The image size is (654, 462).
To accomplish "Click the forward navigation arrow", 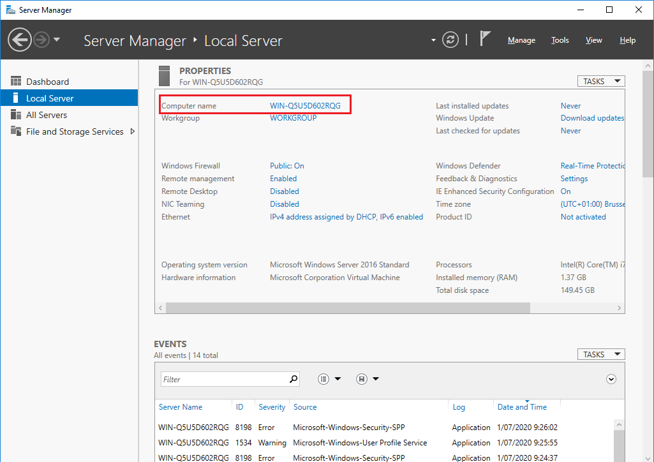I will (x=41, y=40).
